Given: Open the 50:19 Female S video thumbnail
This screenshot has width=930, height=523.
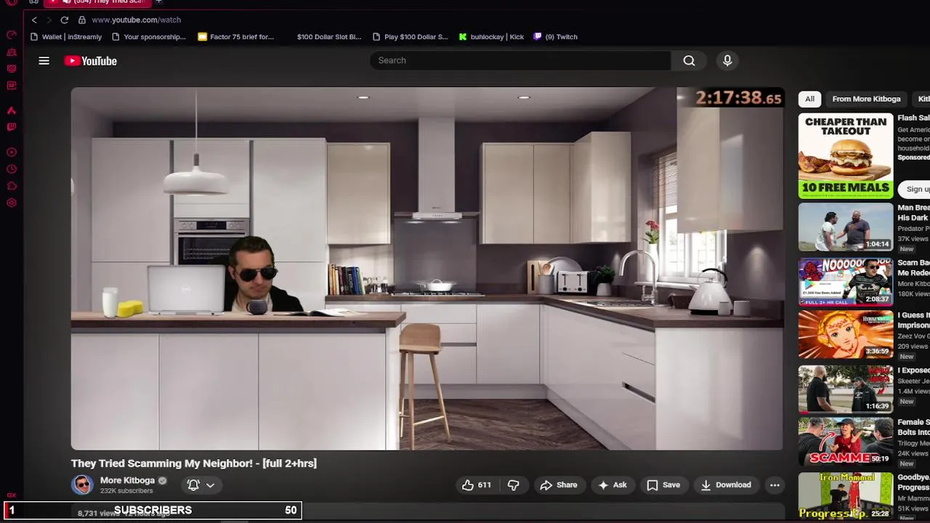Looking at the screenshot, I should (x=846, y=442).
